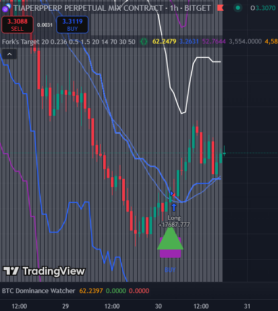
Task: Click the open price O3.3070
Action: pyautogui.click(x=263, y=8)
